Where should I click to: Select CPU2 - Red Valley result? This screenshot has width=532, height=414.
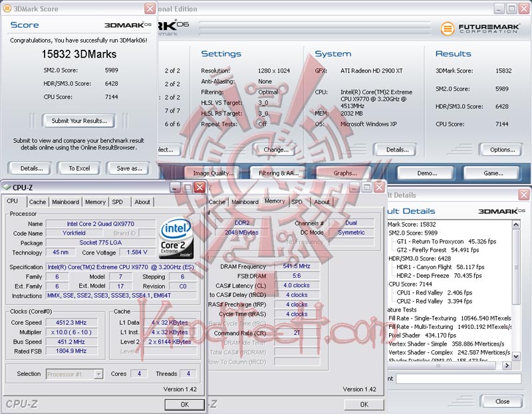[x=434, y=301]
